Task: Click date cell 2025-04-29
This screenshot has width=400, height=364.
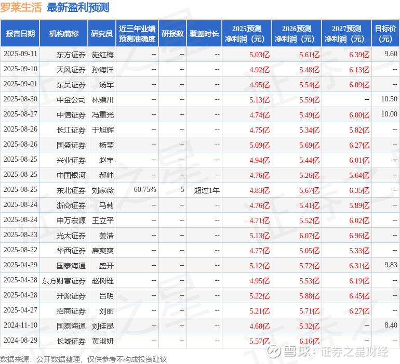Action: tap(20, 265)
